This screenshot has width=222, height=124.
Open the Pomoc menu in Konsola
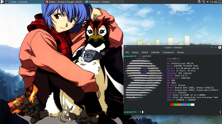point(180,52)
